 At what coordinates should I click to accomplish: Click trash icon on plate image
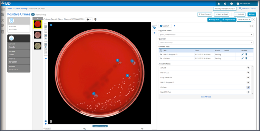[x=51, y=121]
